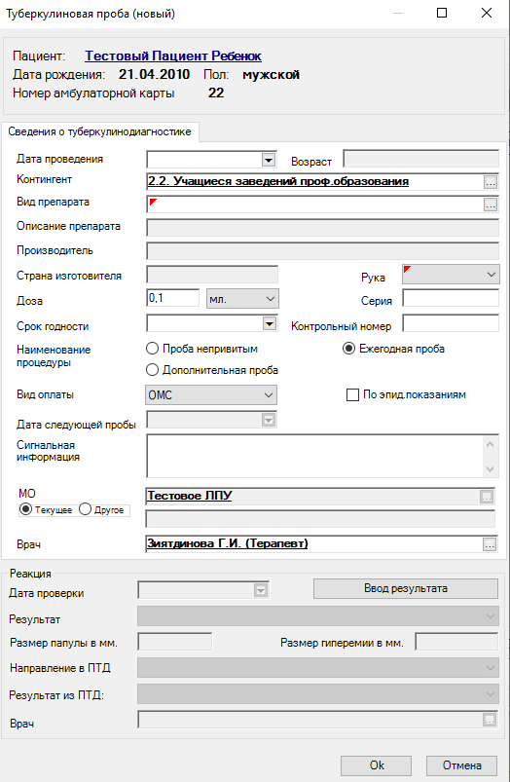
Task: Open Врач lookup ellipsis button
Action: (491, 544)
